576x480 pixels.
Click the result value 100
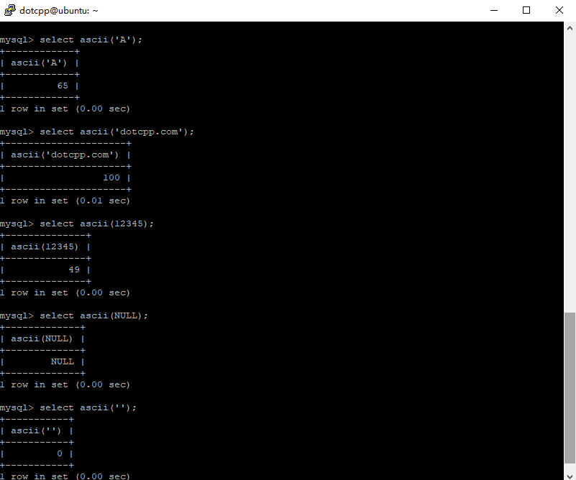(x=111, y=177)
